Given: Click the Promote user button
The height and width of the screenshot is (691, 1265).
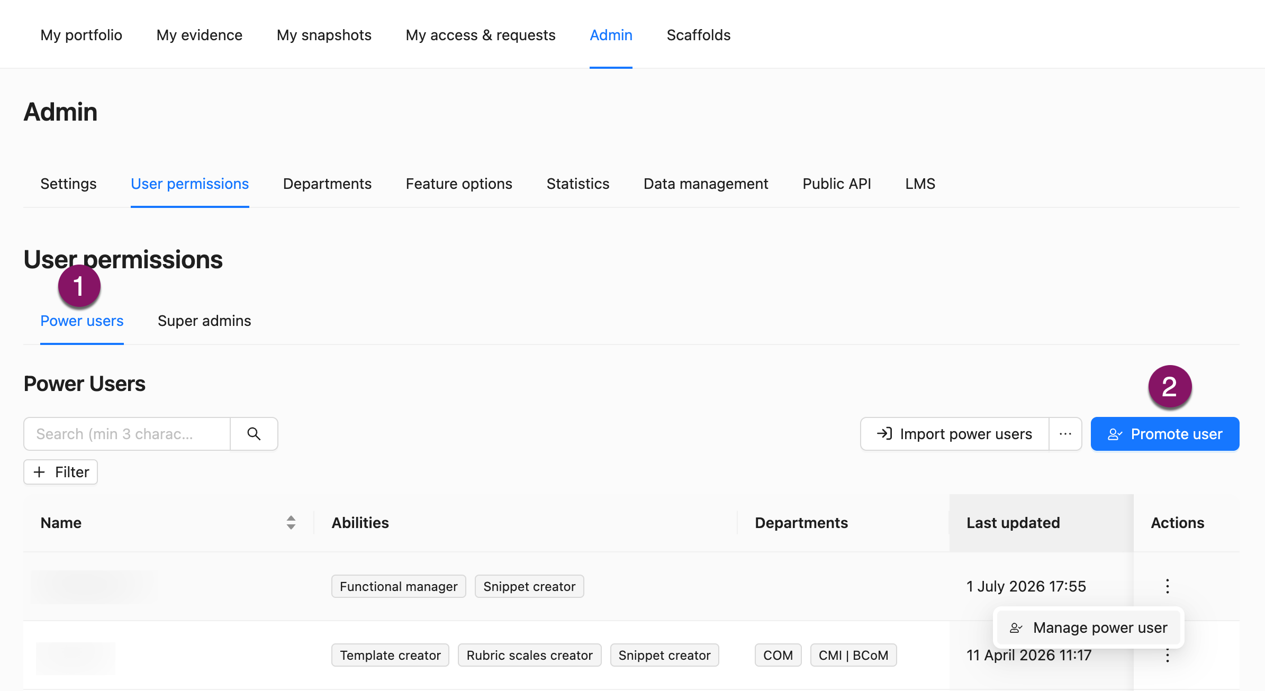Looking at the screenshot, I should [x=1165, y=434].
